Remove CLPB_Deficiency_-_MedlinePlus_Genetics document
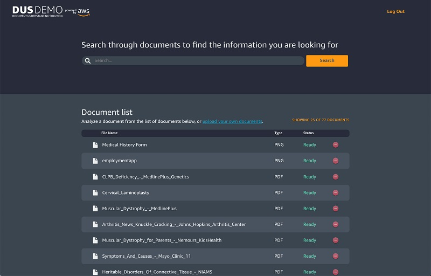The image size is (431, 276). pyautogui.click(x=336, y=177)
